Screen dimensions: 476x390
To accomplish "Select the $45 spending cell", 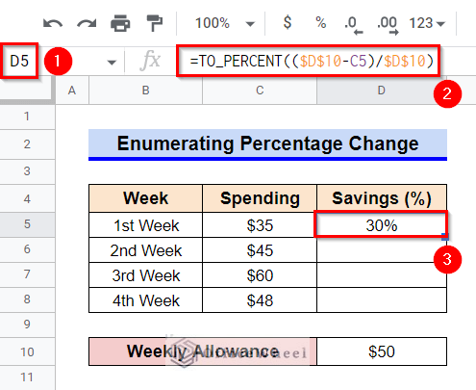I will point(260,250).
